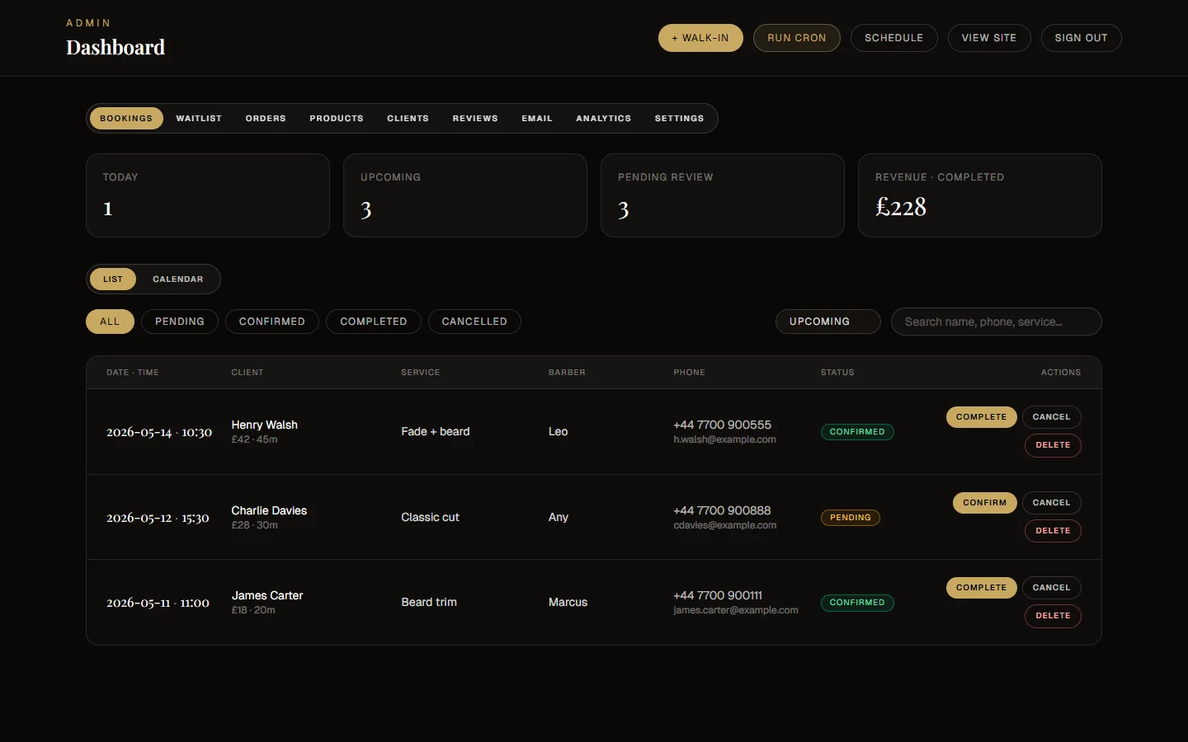Screen dimensions: 1188x742
Task: Filter bookings by All
Action: tap(110, 322)
